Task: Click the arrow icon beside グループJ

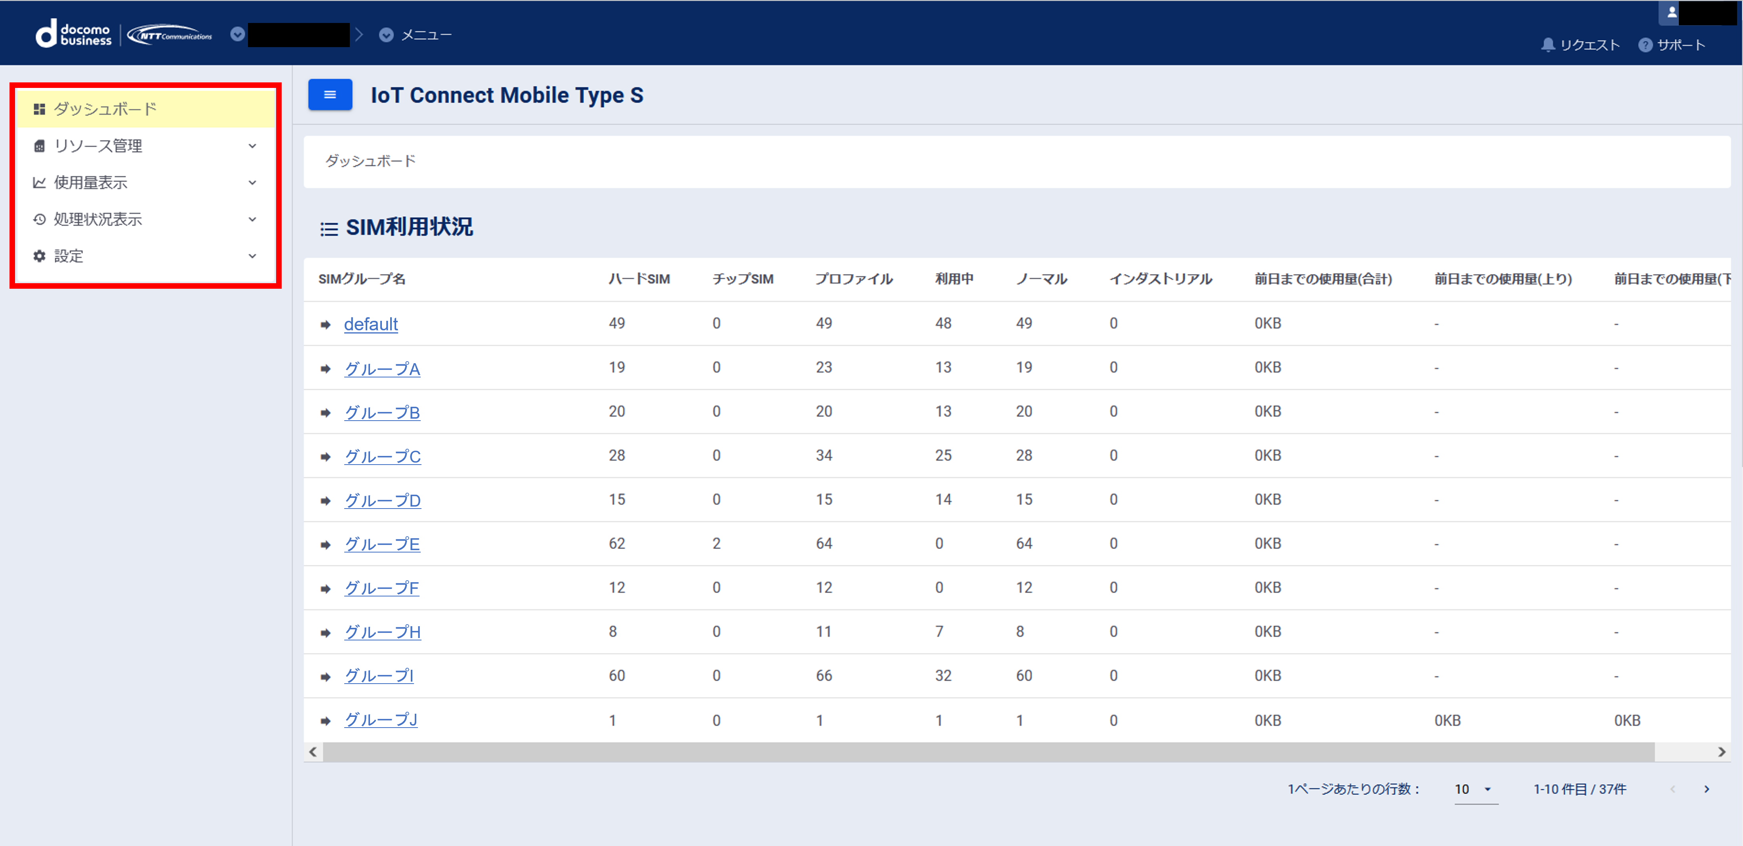Action: (326, 721)
